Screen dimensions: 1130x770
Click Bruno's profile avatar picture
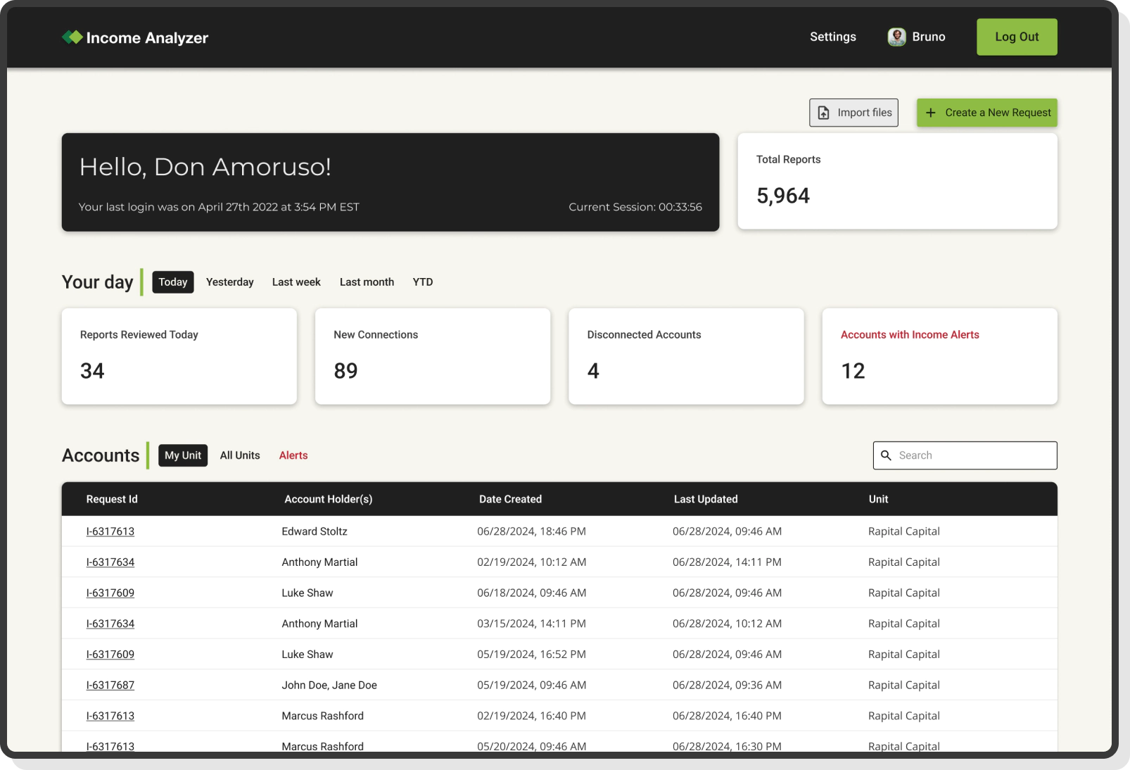(x=896, y=37)
